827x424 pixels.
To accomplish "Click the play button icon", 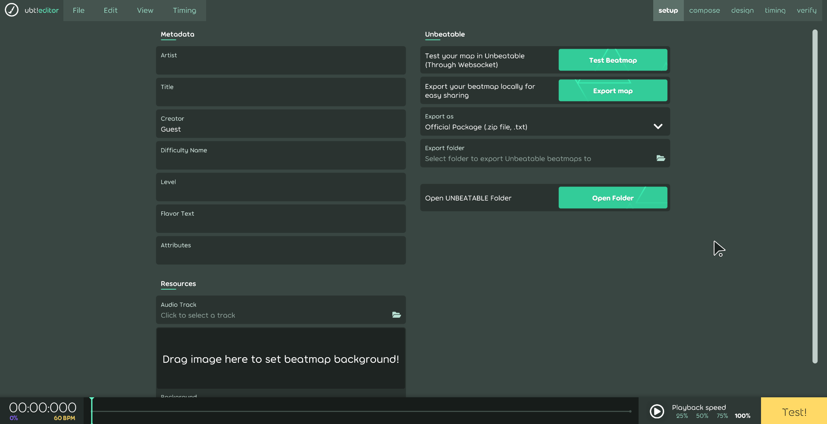I will 657,411.
